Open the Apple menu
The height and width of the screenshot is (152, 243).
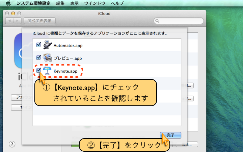(8, 3)
